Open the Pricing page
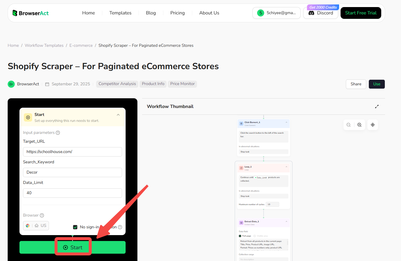 coord(178,13)
